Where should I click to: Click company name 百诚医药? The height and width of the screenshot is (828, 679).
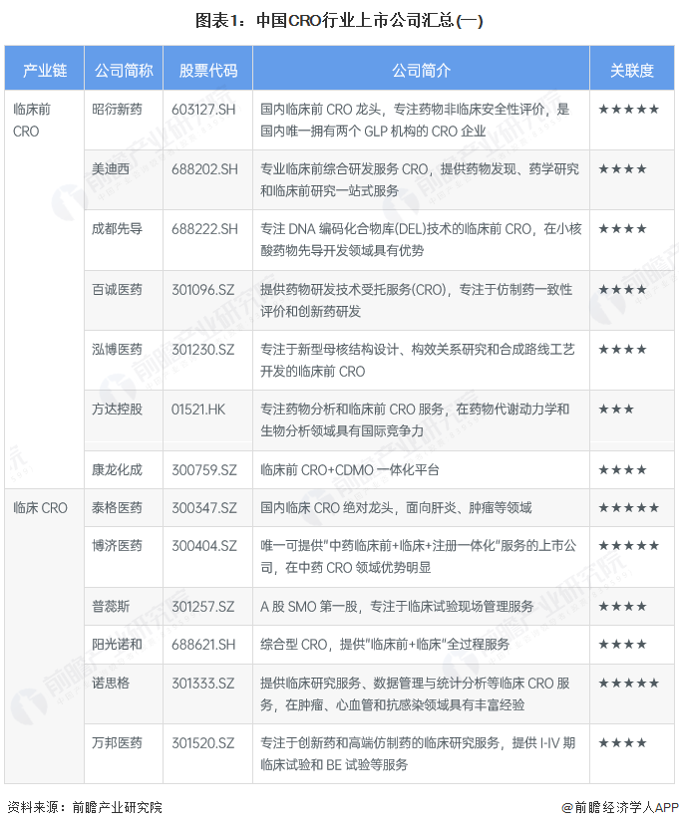coord(117,289)
